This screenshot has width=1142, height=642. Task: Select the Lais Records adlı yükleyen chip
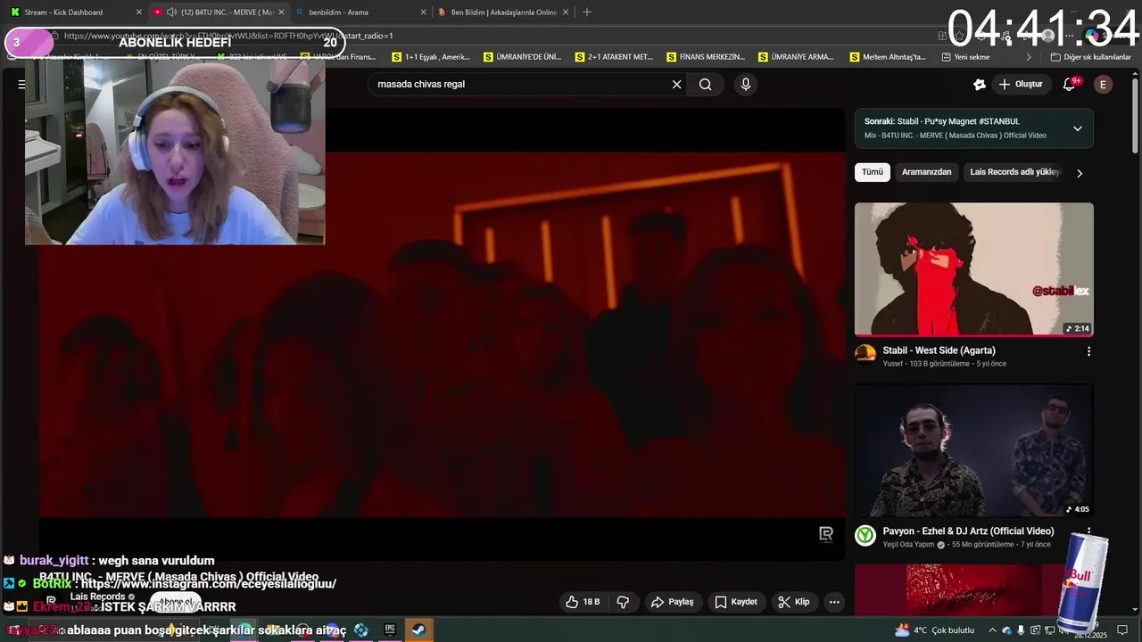coord(1015,172)
